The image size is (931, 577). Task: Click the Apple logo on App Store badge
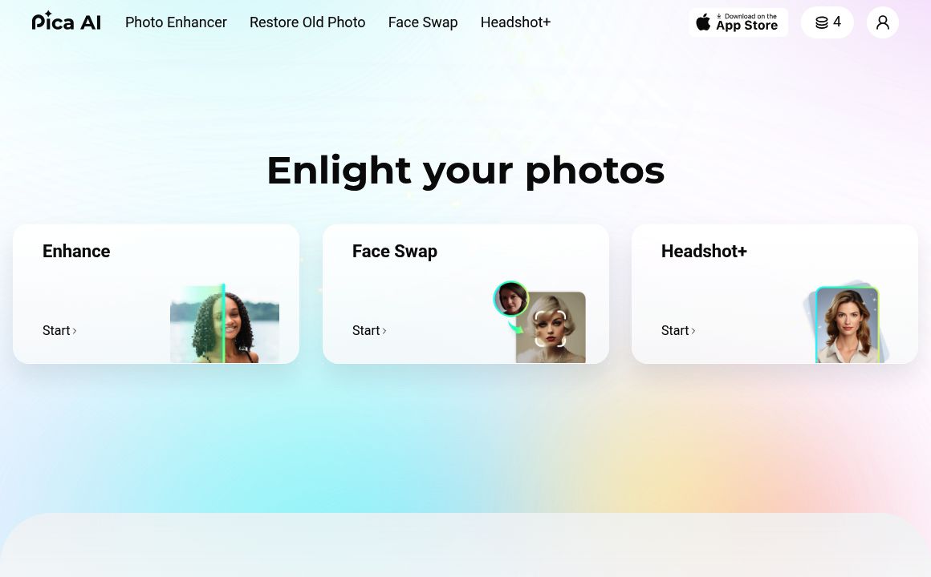(x=703, y=22)
